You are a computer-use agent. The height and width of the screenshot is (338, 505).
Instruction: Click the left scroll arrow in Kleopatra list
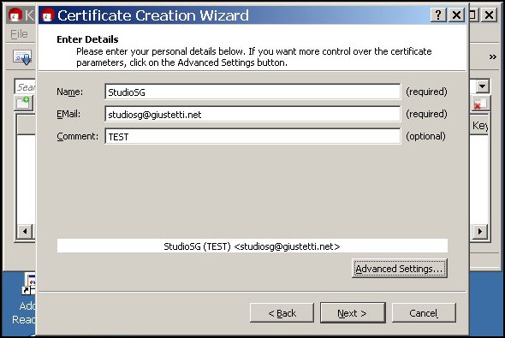tap(25, 231)
